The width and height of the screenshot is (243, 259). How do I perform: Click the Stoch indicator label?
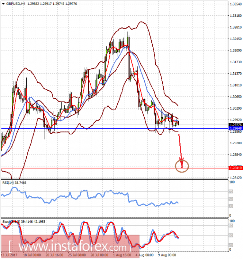[x=24, y=222]
